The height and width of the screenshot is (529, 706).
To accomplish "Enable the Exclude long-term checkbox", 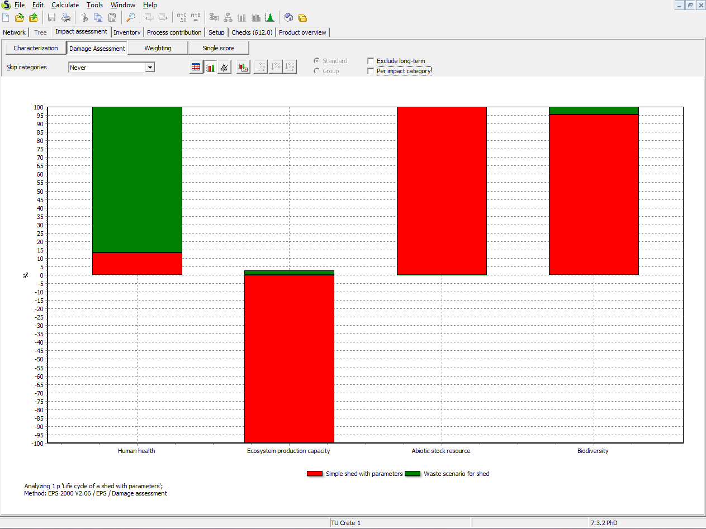I will click(x=371, y=61).
